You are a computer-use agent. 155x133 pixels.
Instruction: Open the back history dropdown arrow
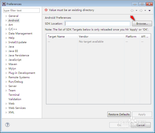pos(136,11)
